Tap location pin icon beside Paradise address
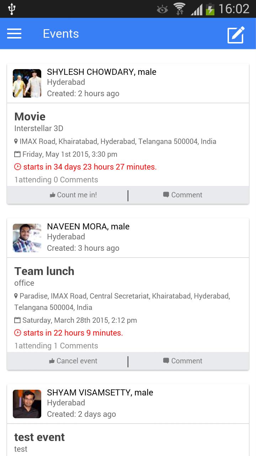Viewport: 256px width, 456px height. click(x=16, y=296)
